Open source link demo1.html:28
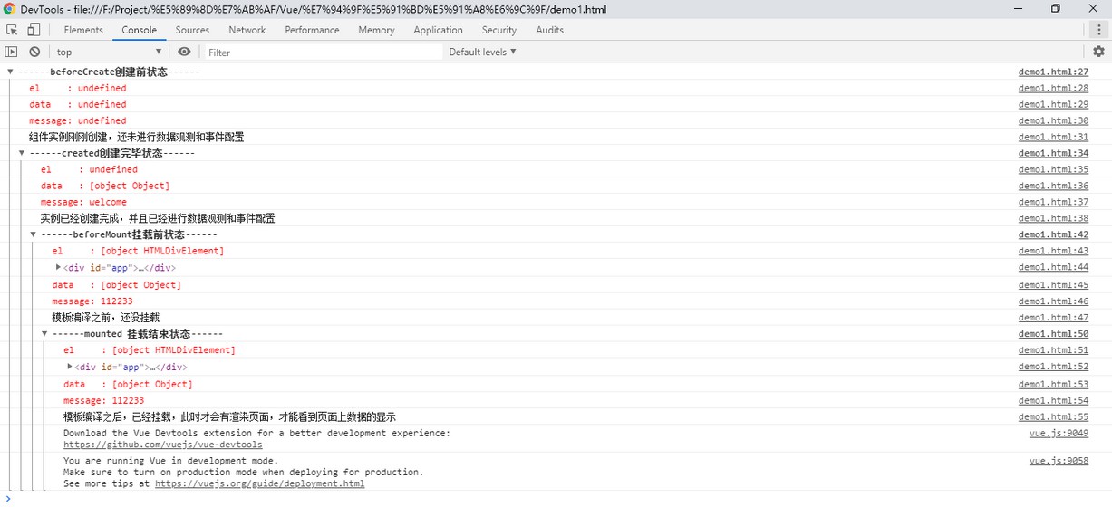 [x=1053, y=88]
